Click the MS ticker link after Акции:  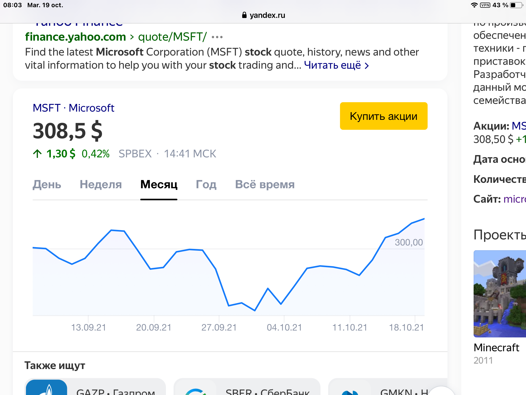pos(519,126)
